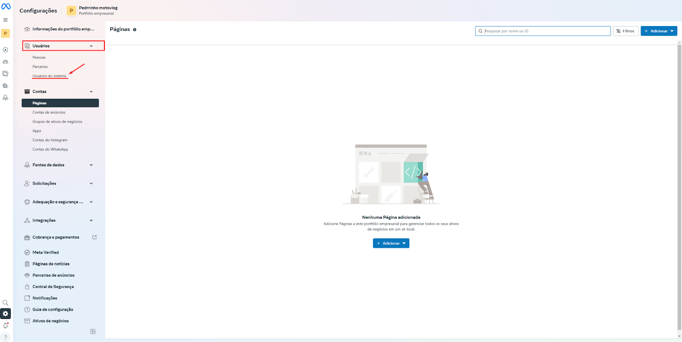
Task: Expand the Integrações section
Action: click(91, 220)
